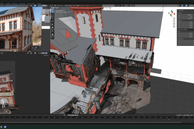Jump to first frame in timeline
The width and height of the screenshot is (194, 129).
click(x=68, y=115)
